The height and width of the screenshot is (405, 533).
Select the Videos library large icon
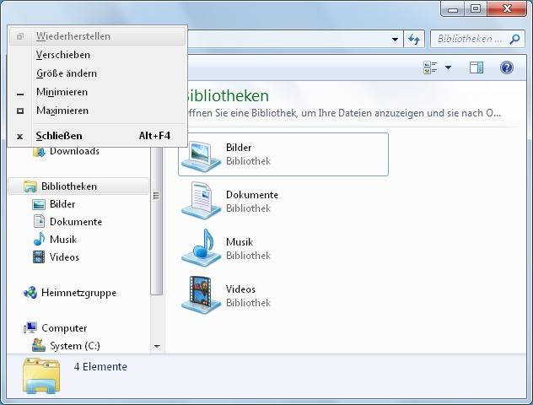point(201,295)
